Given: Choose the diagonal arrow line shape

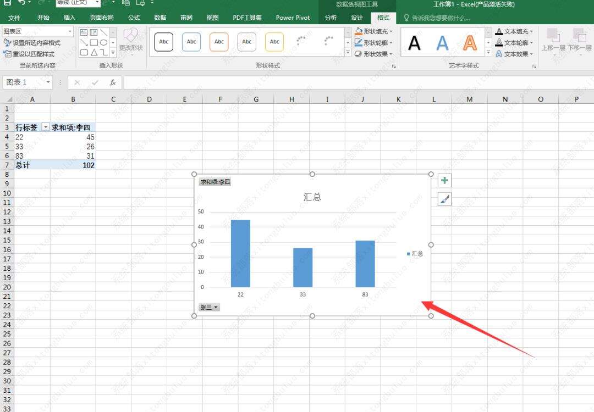Looking at the screenshot, I should [x=84, y=43].
